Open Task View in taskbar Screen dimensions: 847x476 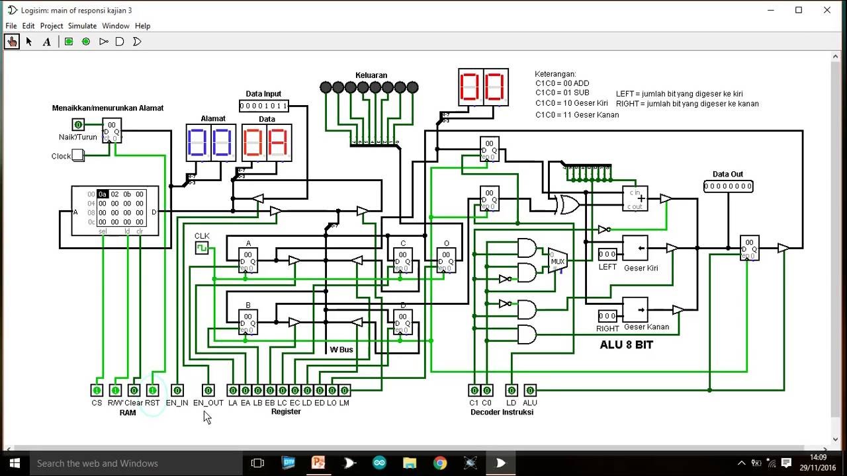click(x=257, y=463)
